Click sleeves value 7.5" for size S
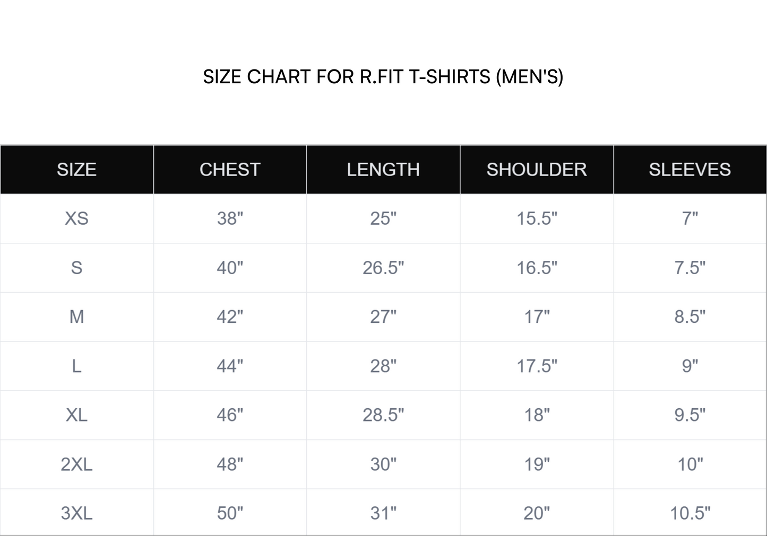 click(x=690, y=268)
